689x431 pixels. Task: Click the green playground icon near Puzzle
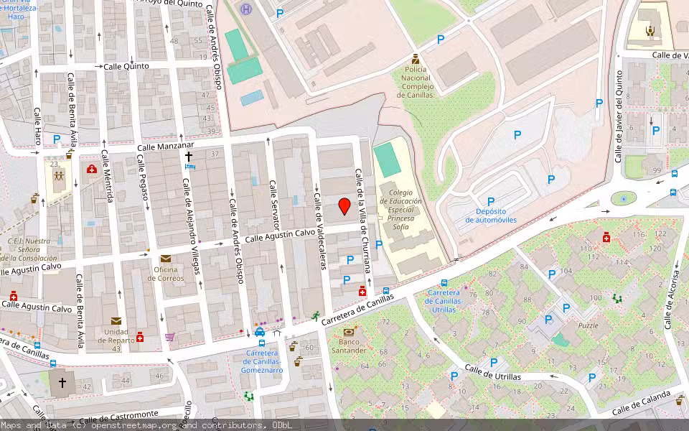[x=617, y=299]
